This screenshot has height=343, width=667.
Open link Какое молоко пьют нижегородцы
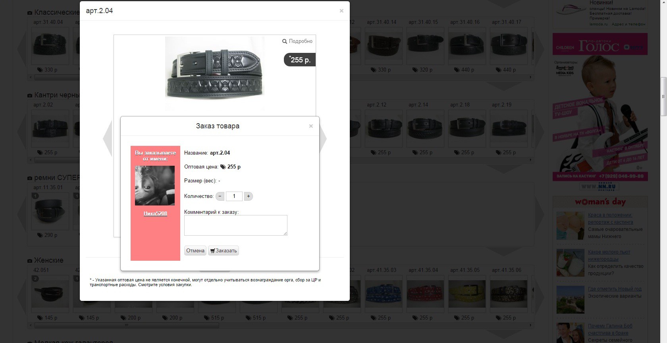609,256
